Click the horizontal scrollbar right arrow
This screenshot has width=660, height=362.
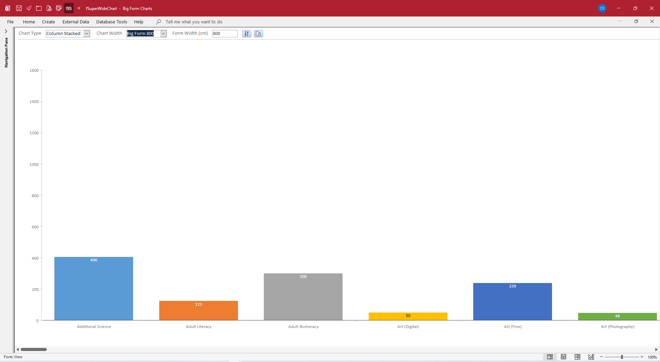coord(656,349)
